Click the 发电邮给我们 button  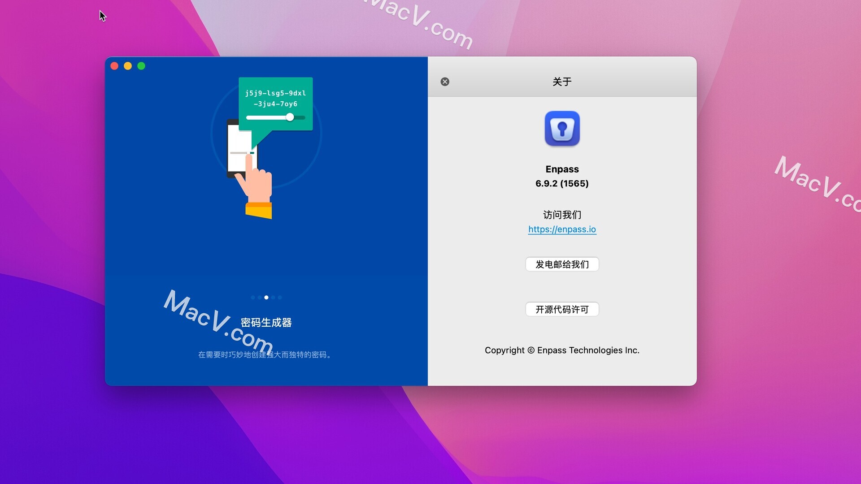pyautogui.click(x=562, y=264)
